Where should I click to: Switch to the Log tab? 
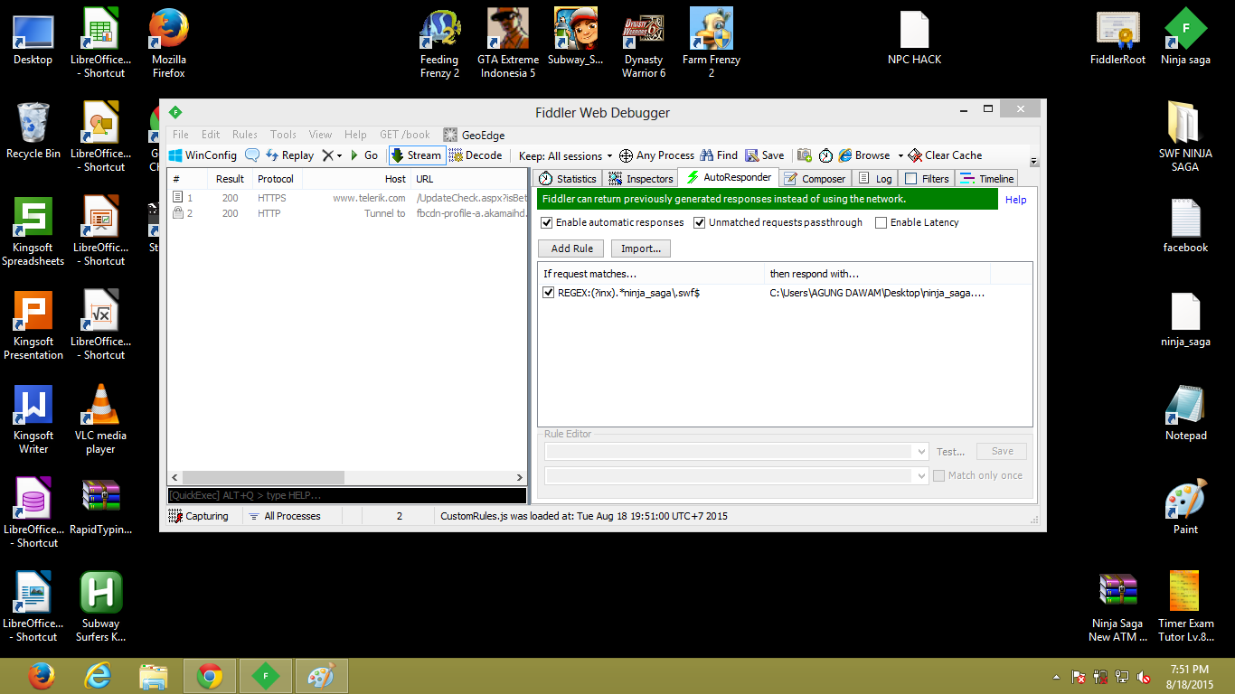(x=875, y=179)
